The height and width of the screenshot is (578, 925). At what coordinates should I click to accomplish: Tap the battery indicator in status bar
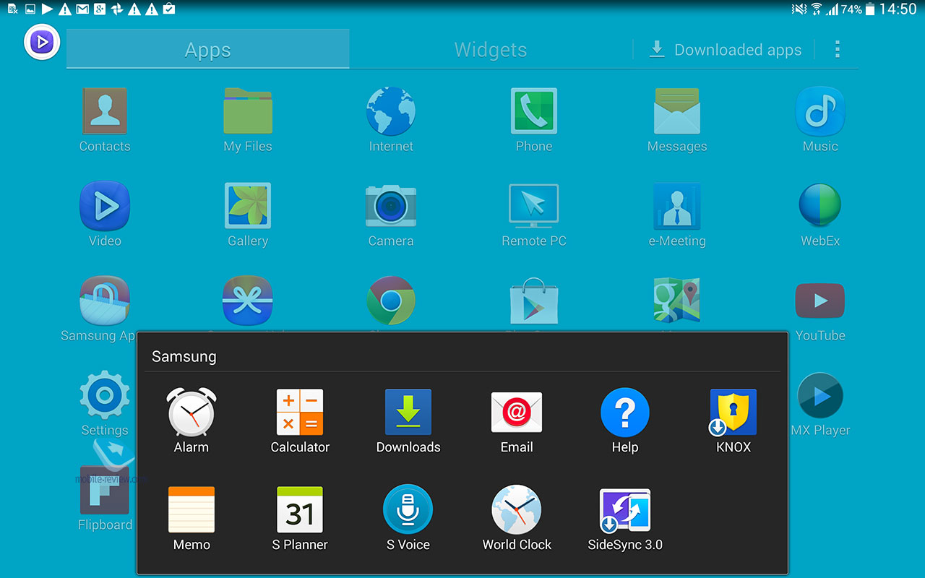870,9
